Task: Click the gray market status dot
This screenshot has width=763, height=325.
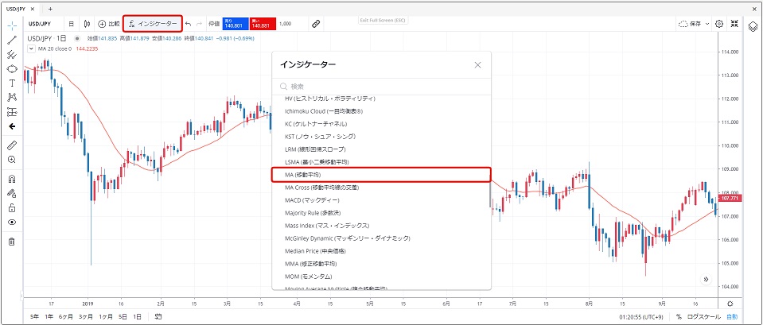Action: [77, 38]
